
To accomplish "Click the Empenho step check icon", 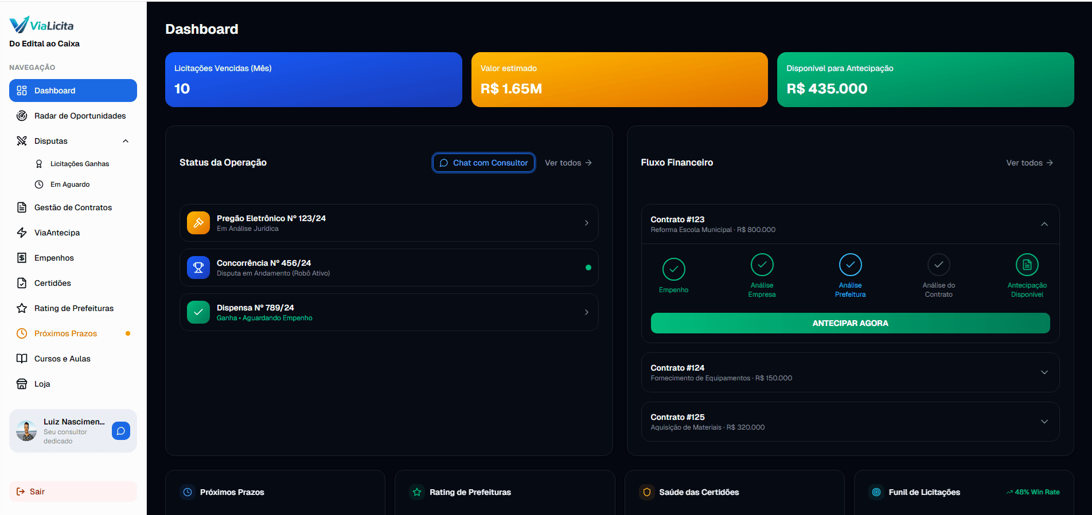I will (x=674, y=269).
